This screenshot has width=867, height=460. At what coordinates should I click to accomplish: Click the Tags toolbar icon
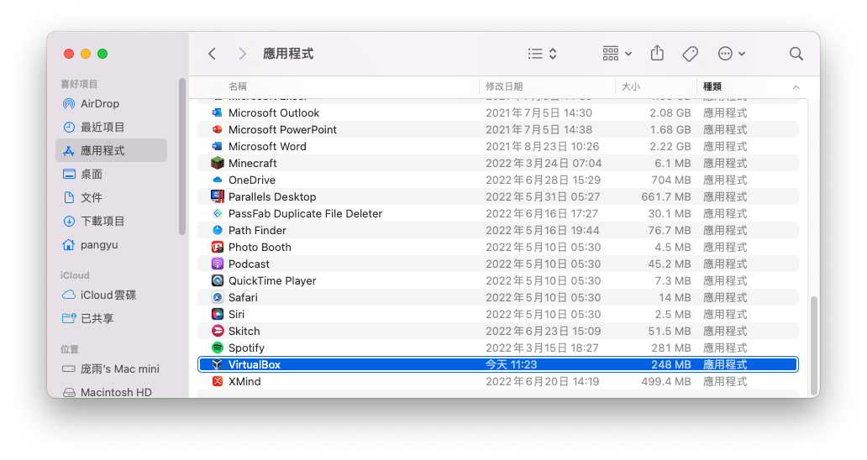(690, 54)
